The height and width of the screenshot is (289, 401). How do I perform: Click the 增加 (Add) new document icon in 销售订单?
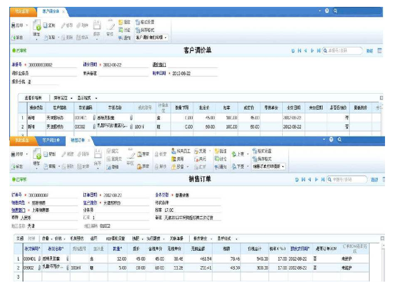click(x=37, y=154)
